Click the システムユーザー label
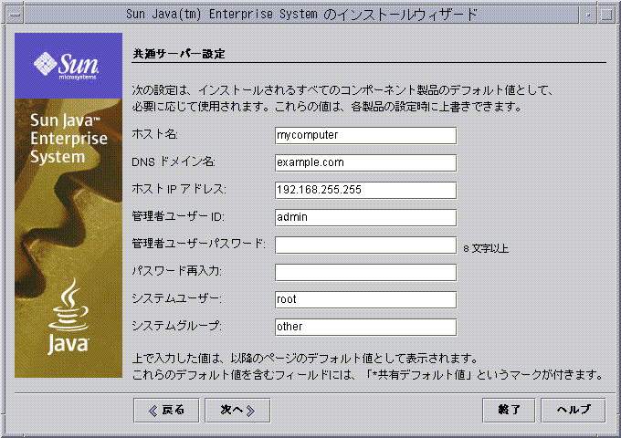Image resolution: width=621 pixels, height=438 pixels. point(176,298)
